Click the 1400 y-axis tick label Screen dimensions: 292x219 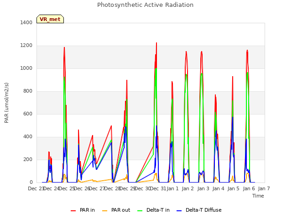[26, 22]
